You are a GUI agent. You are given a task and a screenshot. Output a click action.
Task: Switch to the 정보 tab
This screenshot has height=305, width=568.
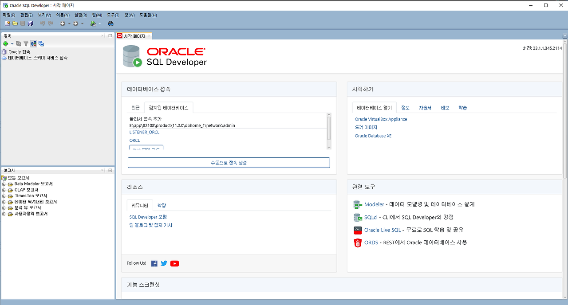click(406, 108)
